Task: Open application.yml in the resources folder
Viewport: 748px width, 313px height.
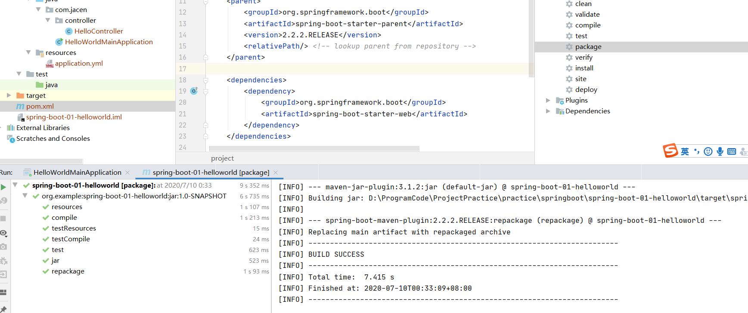Action: (x=79, y=64)
